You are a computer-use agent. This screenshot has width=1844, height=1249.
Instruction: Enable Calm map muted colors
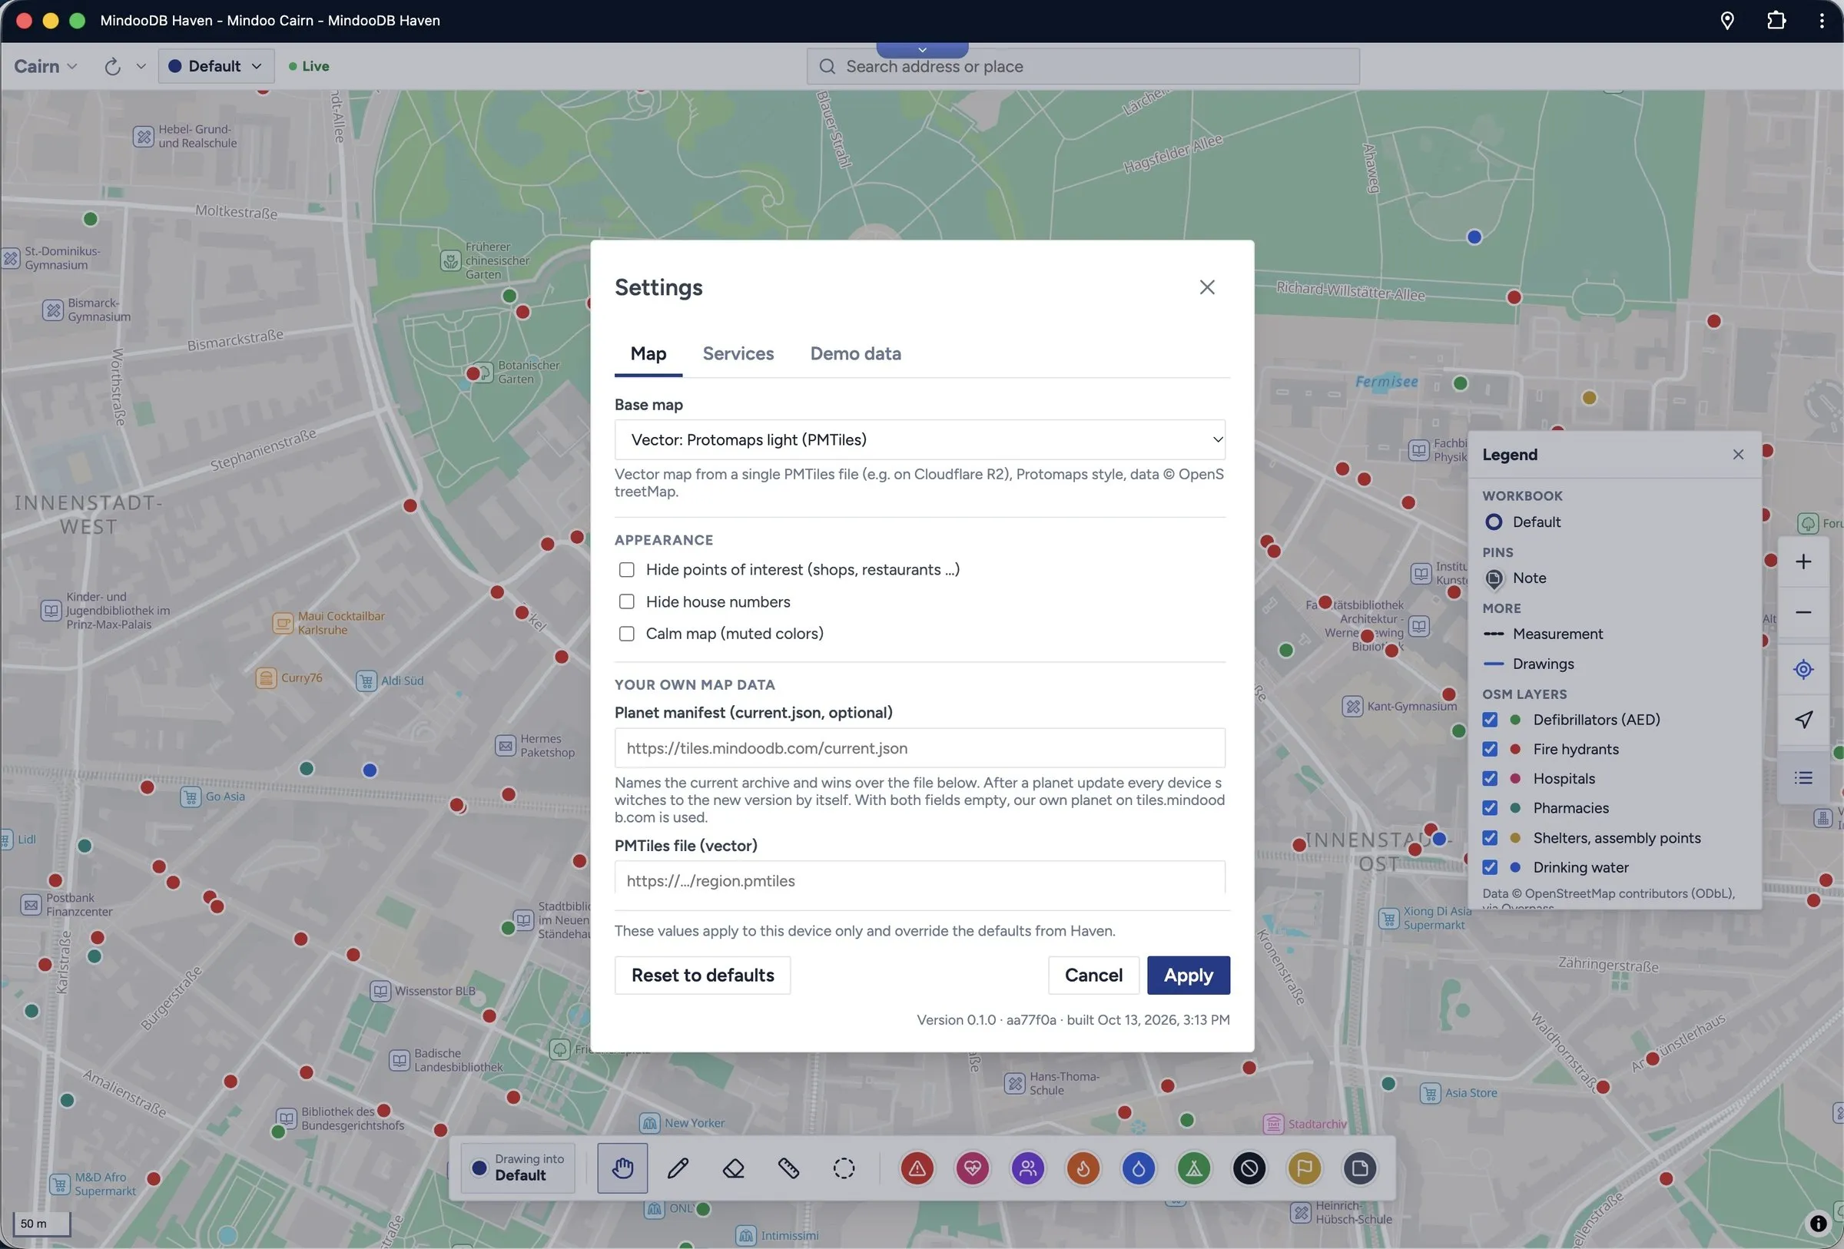pos(626,634)
